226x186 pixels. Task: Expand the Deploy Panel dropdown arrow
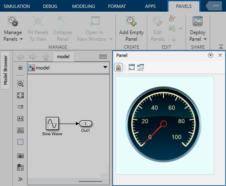205,39
